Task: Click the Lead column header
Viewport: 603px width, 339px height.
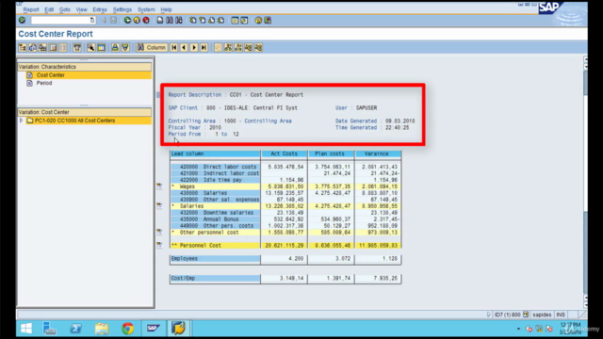Action: (215, 153)
